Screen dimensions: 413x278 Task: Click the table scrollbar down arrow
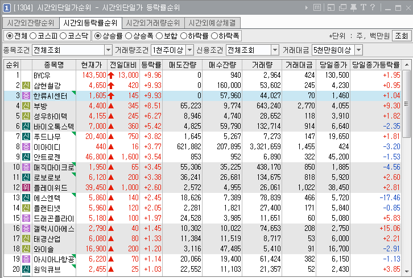pos(407,271)
